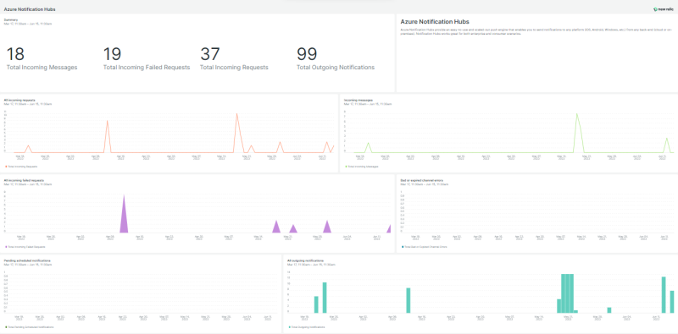The width and height of the screenshot is (678, 334).
Task: Click the All outgoing notifications chart title
Action: pos(306,261)
